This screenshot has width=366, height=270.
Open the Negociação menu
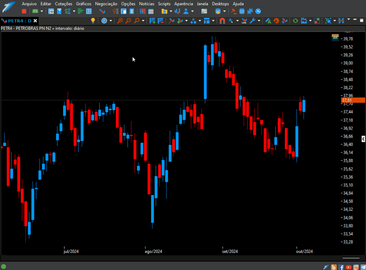click(x=106, y=4)
